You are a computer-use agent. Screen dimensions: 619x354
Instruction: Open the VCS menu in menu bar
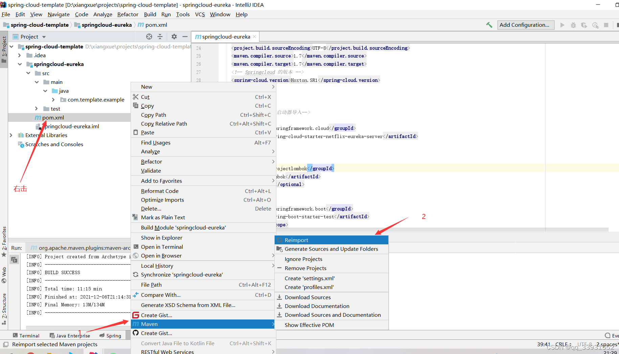[x=200, y=14]
